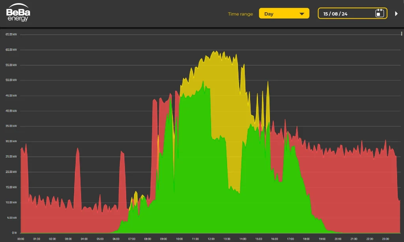Click the 65.00 kW axis label

click(11, 34)
